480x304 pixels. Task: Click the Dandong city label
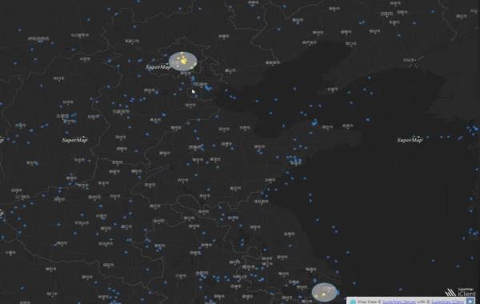tap(410, 60)
